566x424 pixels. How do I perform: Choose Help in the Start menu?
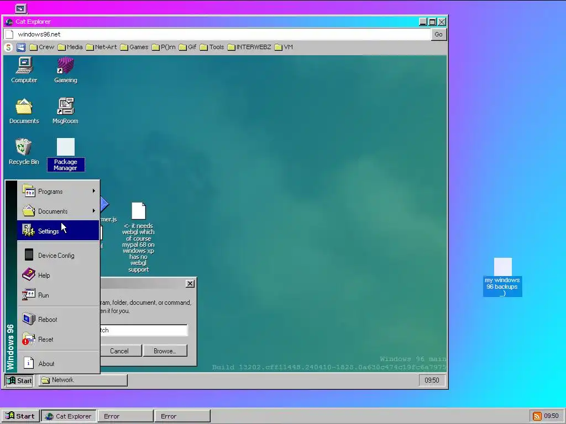[58, 275]
